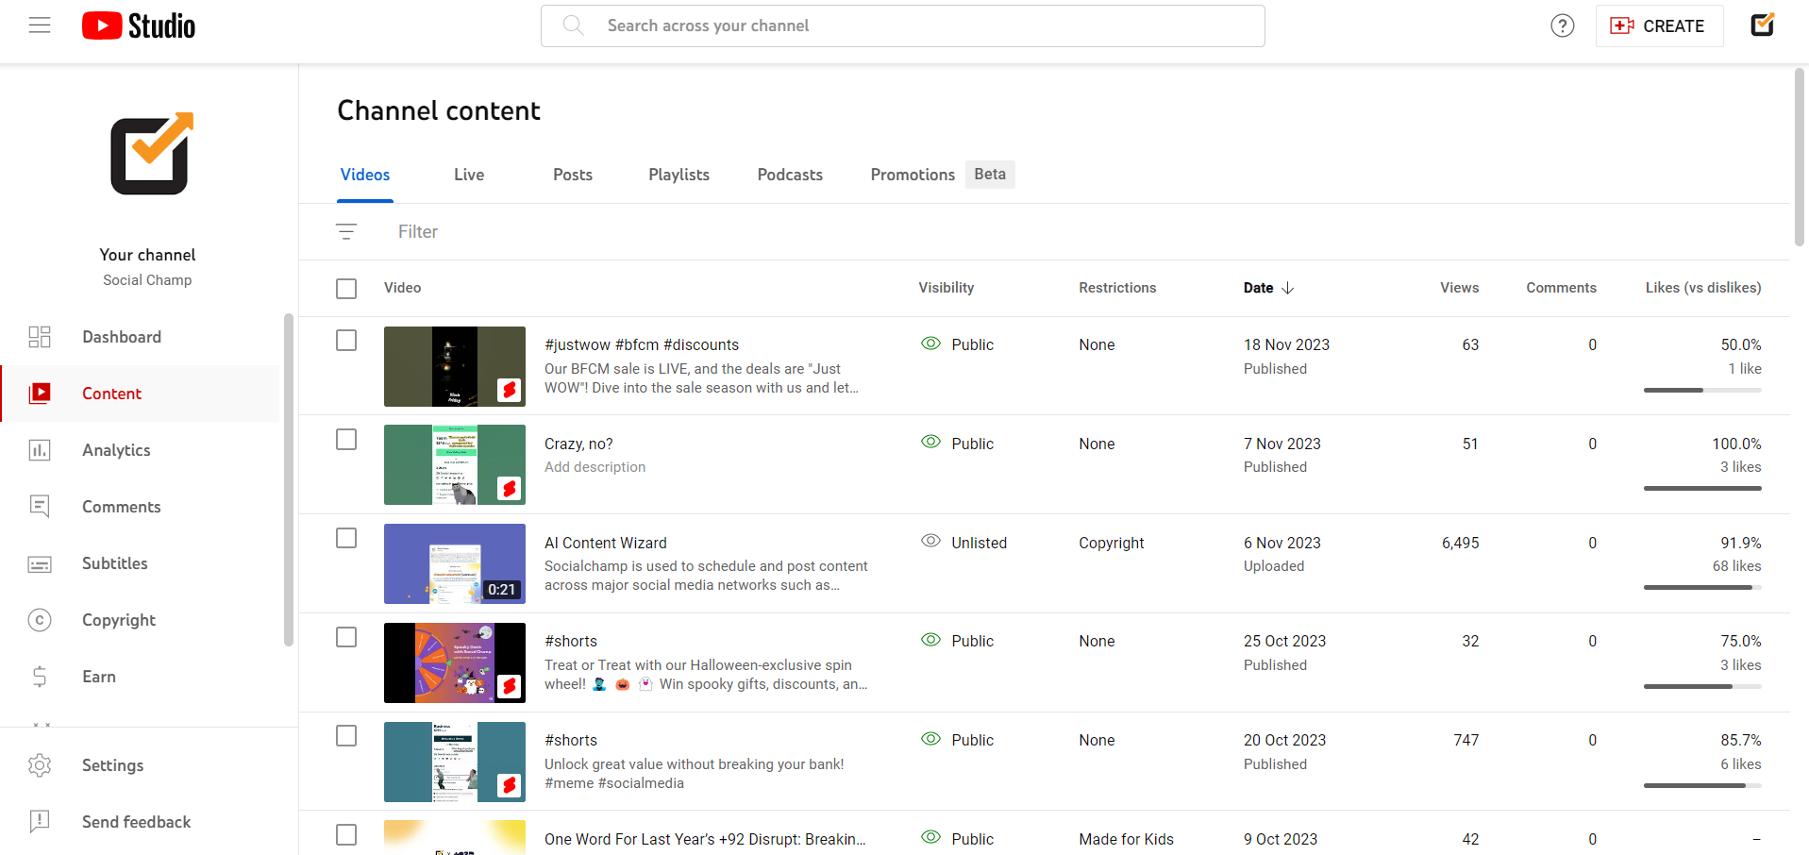Switch to the Playlists tab
The width and height of the screenshot is (1809, 855).
[678, 175]
